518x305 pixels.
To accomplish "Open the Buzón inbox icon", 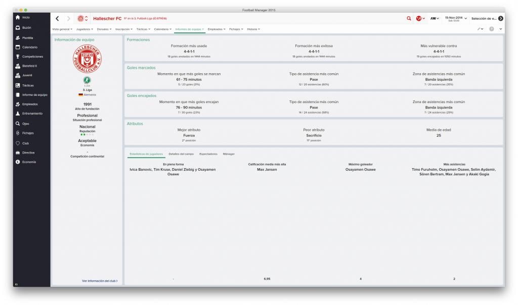I will (x=18, y=28).
